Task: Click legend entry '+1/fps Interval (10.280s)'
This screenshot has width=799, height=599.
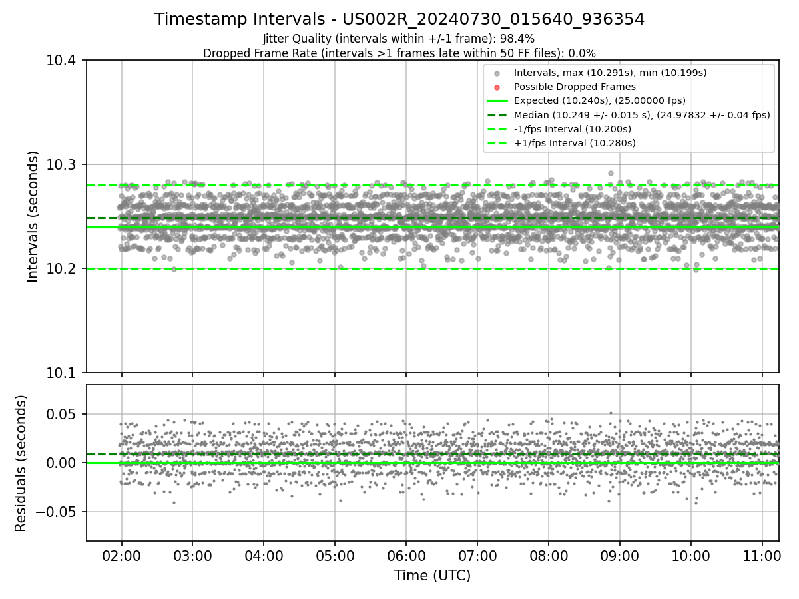Action: pos(575,143)
